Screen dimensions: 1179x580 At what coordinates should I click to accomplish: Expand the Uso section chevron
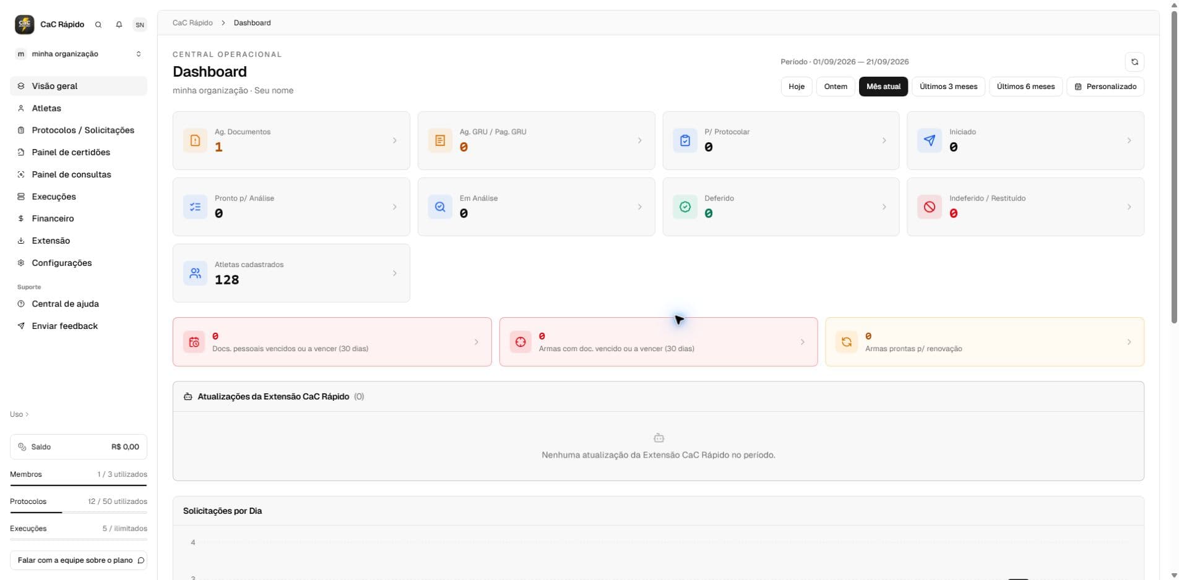pyautogui.click(x=27, y=414)
